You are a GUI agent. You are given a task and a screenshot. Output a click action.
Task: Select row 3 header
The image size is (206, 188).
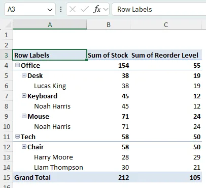point(7,55)
